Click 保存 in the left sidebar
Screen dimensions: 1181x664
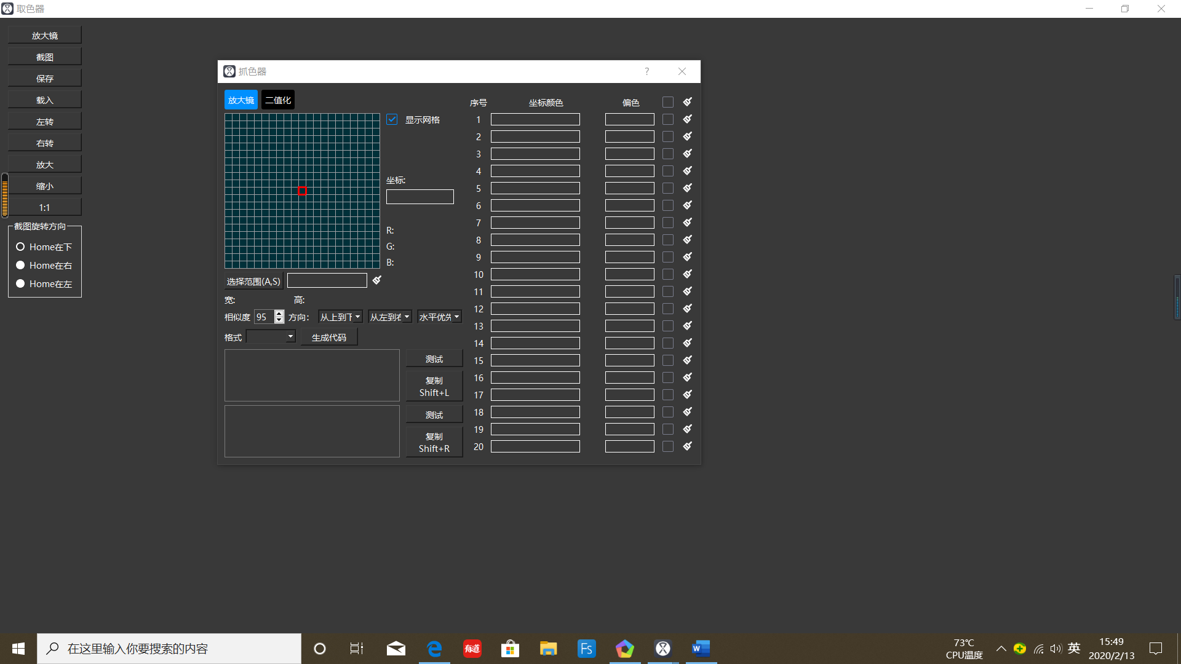coord(44,78)
